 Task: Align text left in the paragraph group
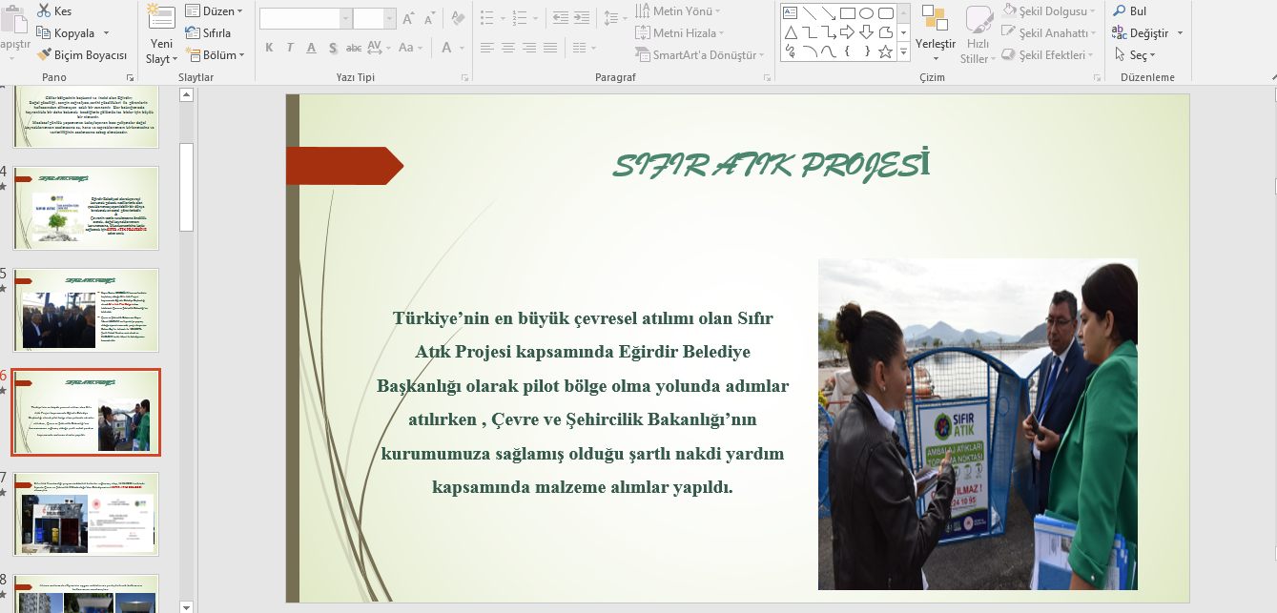[487, 48]
